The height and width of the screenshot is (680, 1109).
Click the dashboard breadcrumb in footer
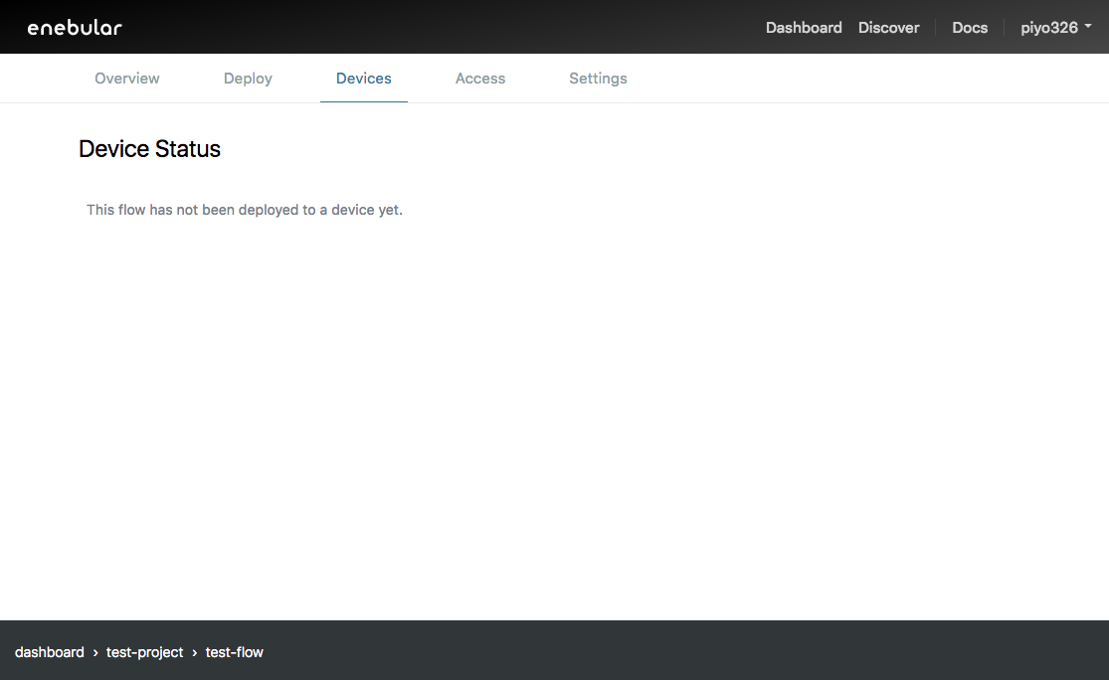coord(50,652)
